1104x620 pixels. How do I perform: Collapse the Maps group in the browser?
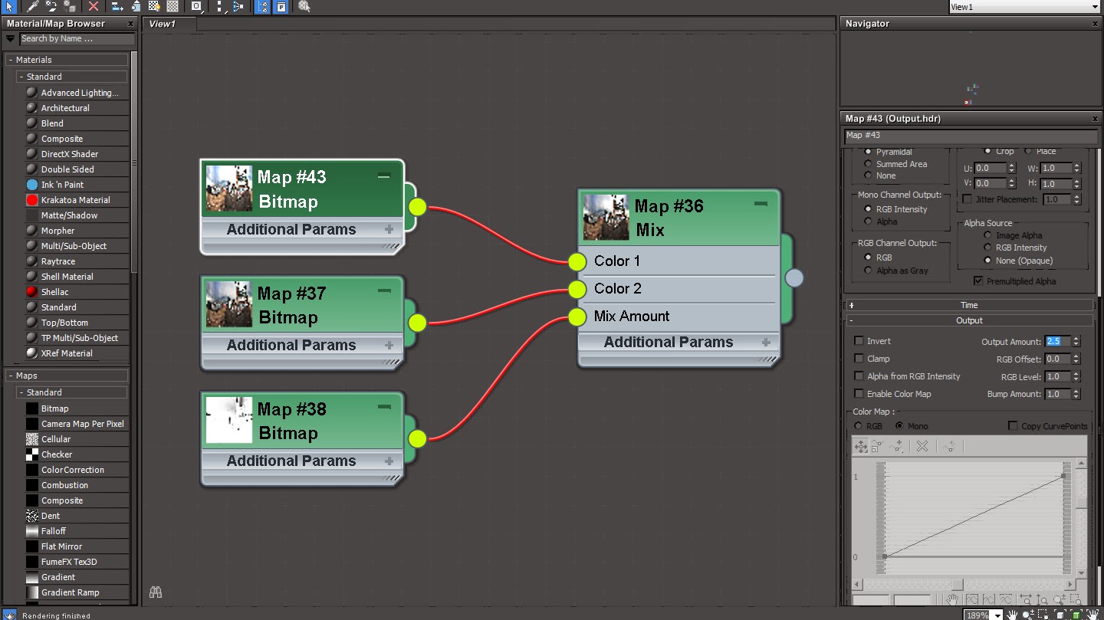point(11,376)
